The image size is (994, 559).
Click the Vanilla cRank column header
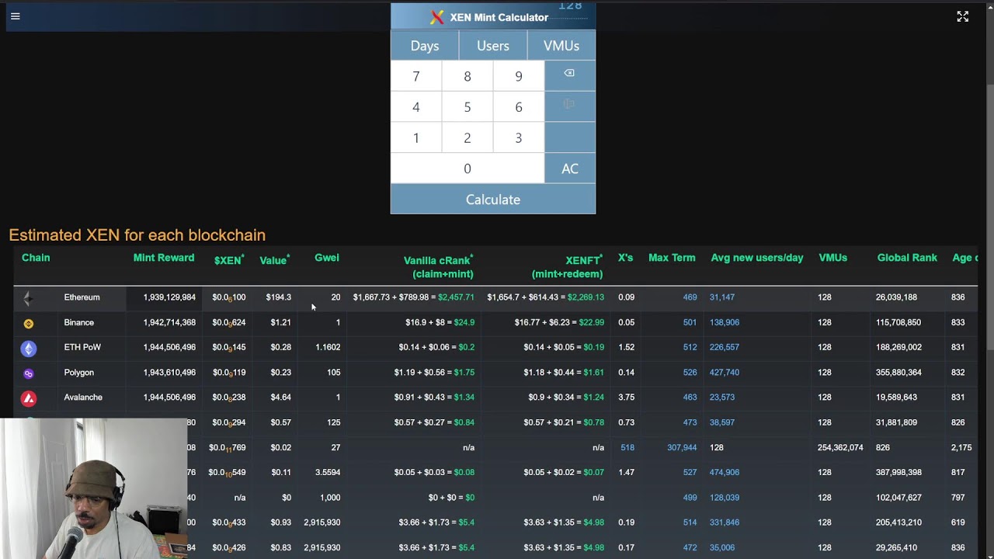pos(439,266)
